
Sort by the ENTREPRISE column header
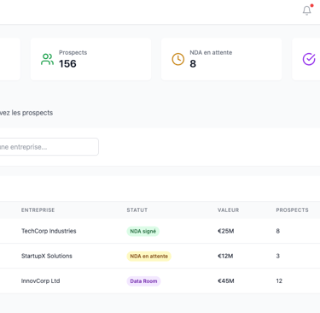38,210
